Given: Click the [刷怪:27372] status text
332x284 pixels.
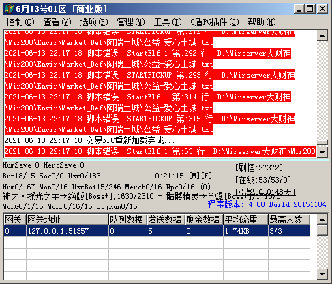Looking at the screenshot, I should pos(259,168).
